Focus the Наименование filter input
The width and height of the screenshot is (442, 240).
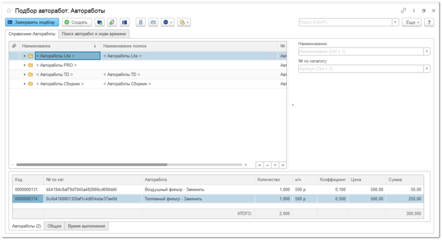point(361,51)
